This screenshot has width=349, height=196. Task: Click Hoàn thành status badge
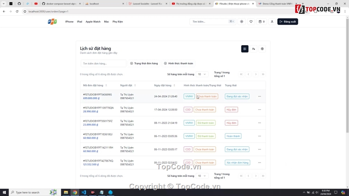pos(233,136)
